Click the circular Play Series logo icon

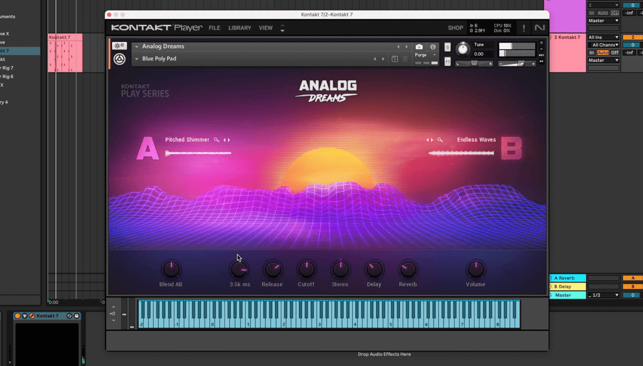click(x=119, y=59)
